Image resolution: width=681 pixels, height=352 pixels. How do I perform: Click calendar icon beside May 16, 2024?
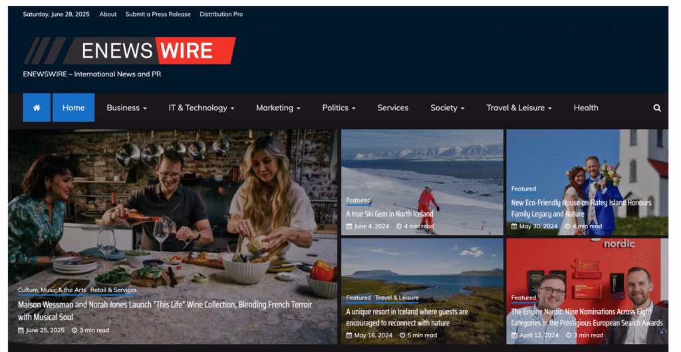tap(349, 335)
